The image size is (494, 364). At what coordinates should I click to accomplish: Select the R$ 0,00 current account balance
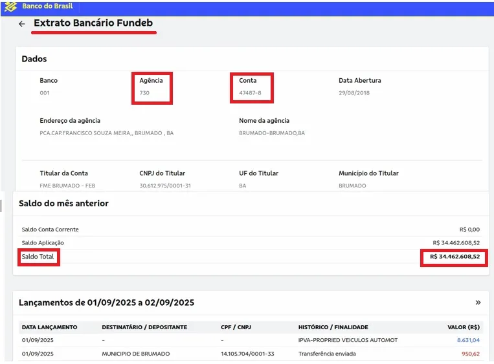[469, 230]
